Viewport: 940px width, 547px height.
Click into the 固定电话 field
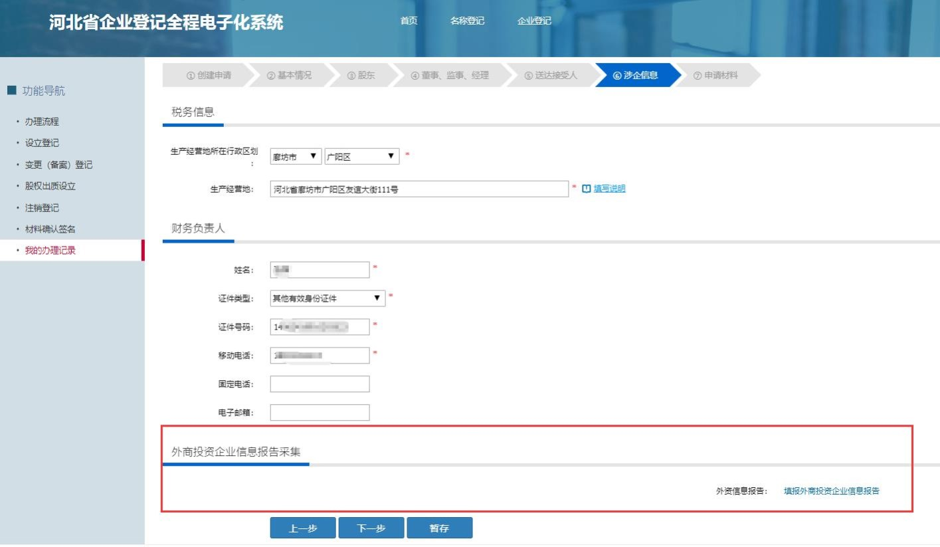pyautogui.click(x=320, y=384)
